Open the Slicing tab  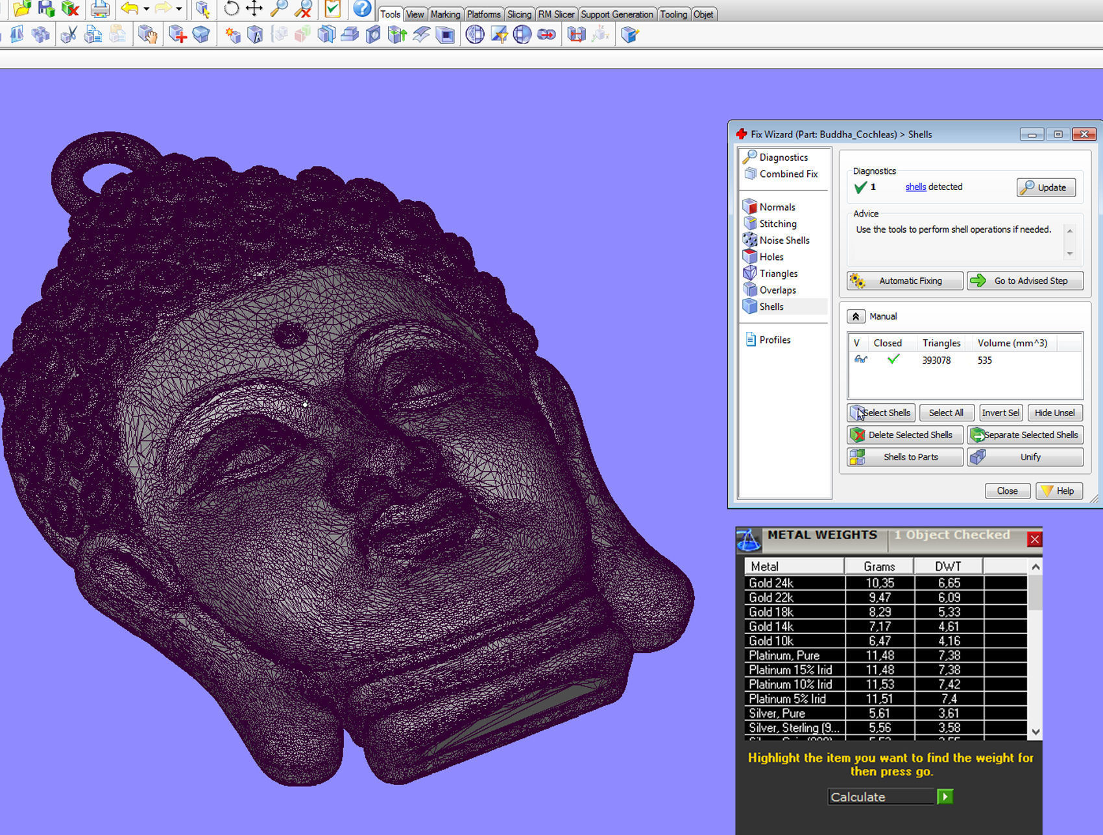(519, 14)
